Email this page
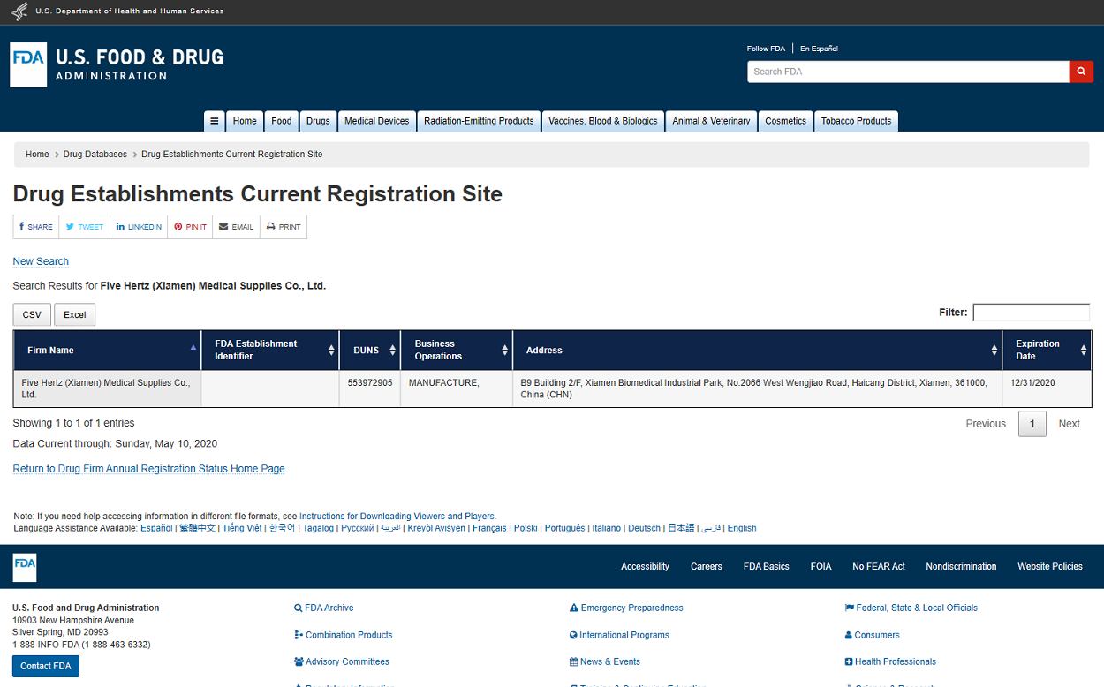1104x687 pixels. (x=237, y=227)
